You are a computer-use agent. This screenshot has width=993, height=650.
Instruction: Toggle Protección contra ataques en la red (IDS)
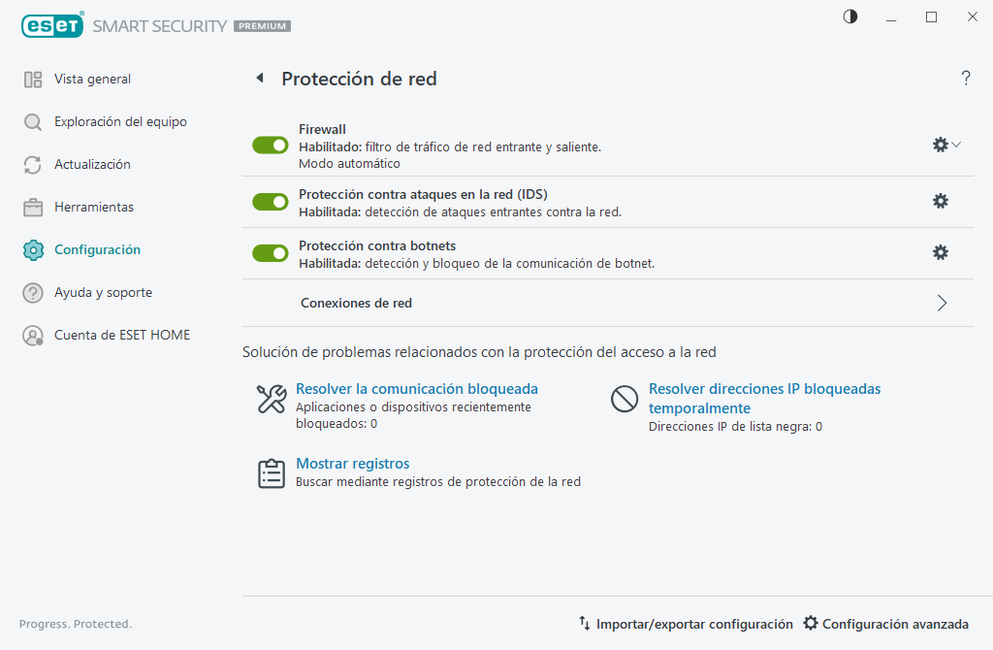pos(270,201)
